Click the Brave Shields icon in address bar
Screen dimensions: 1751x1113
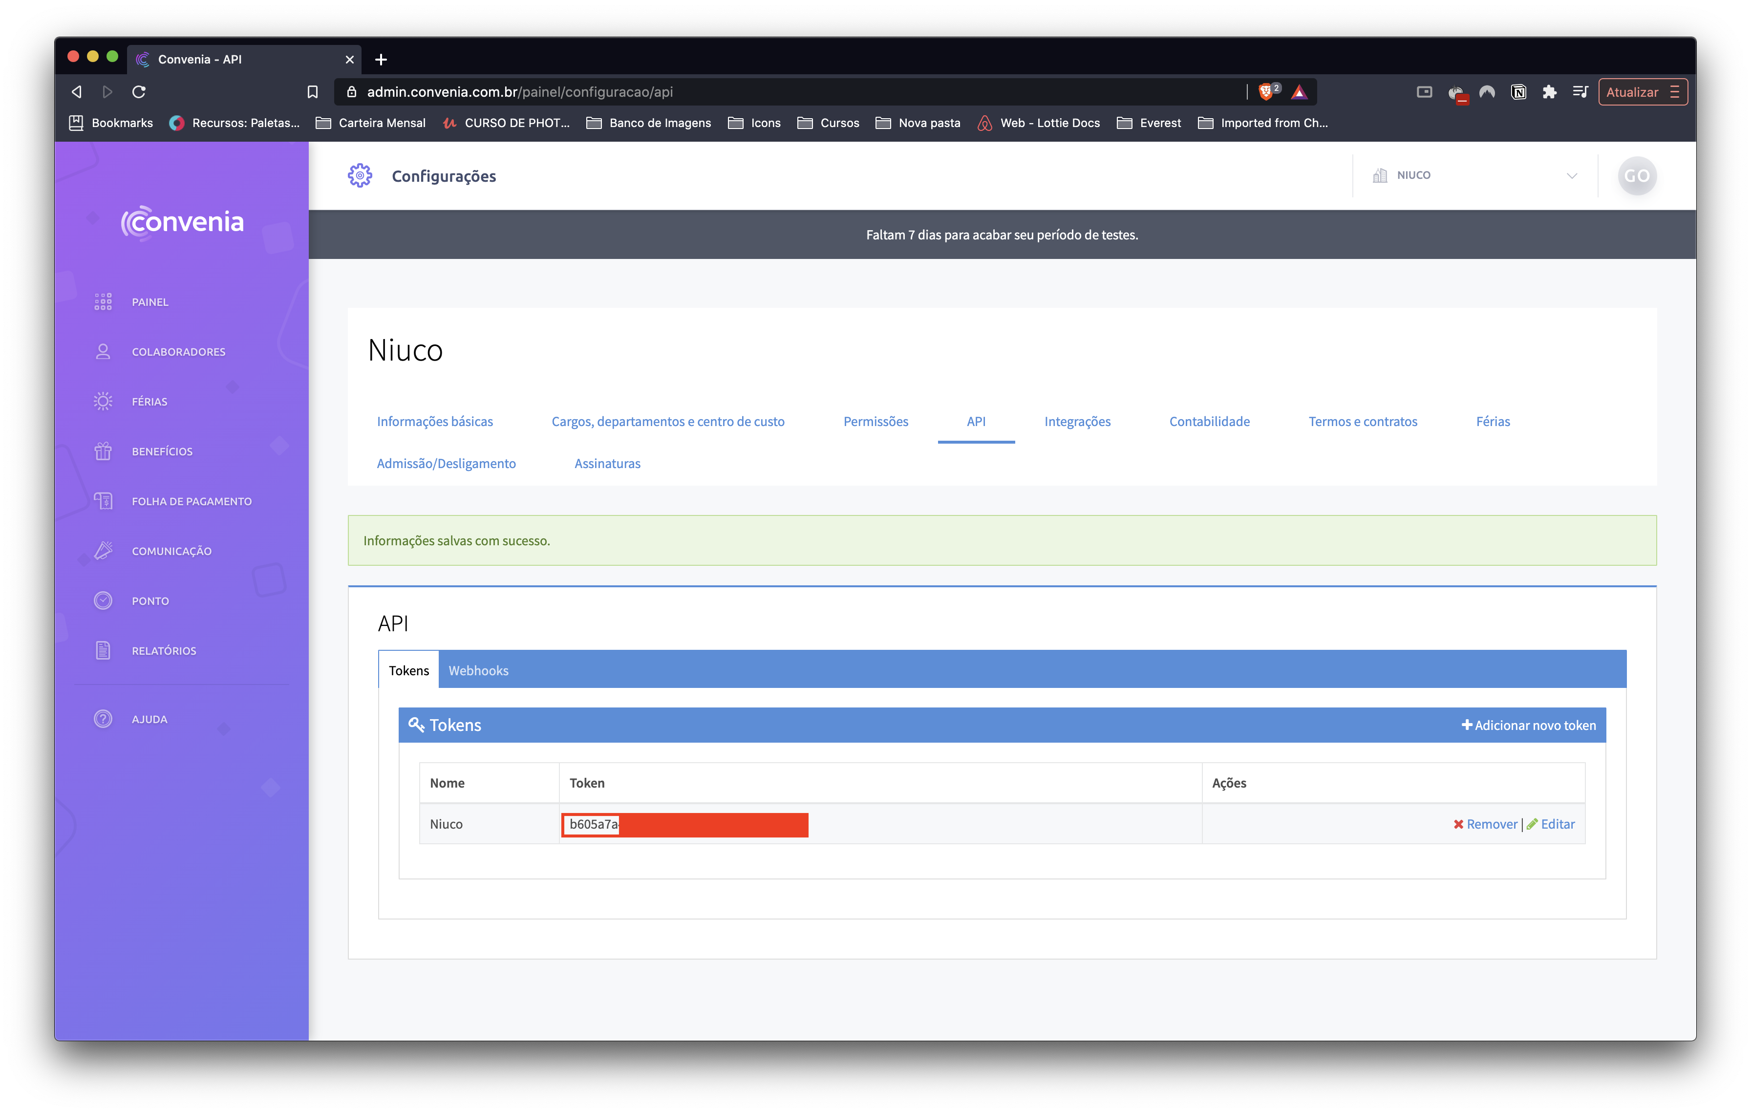[x=1266, y=91]
